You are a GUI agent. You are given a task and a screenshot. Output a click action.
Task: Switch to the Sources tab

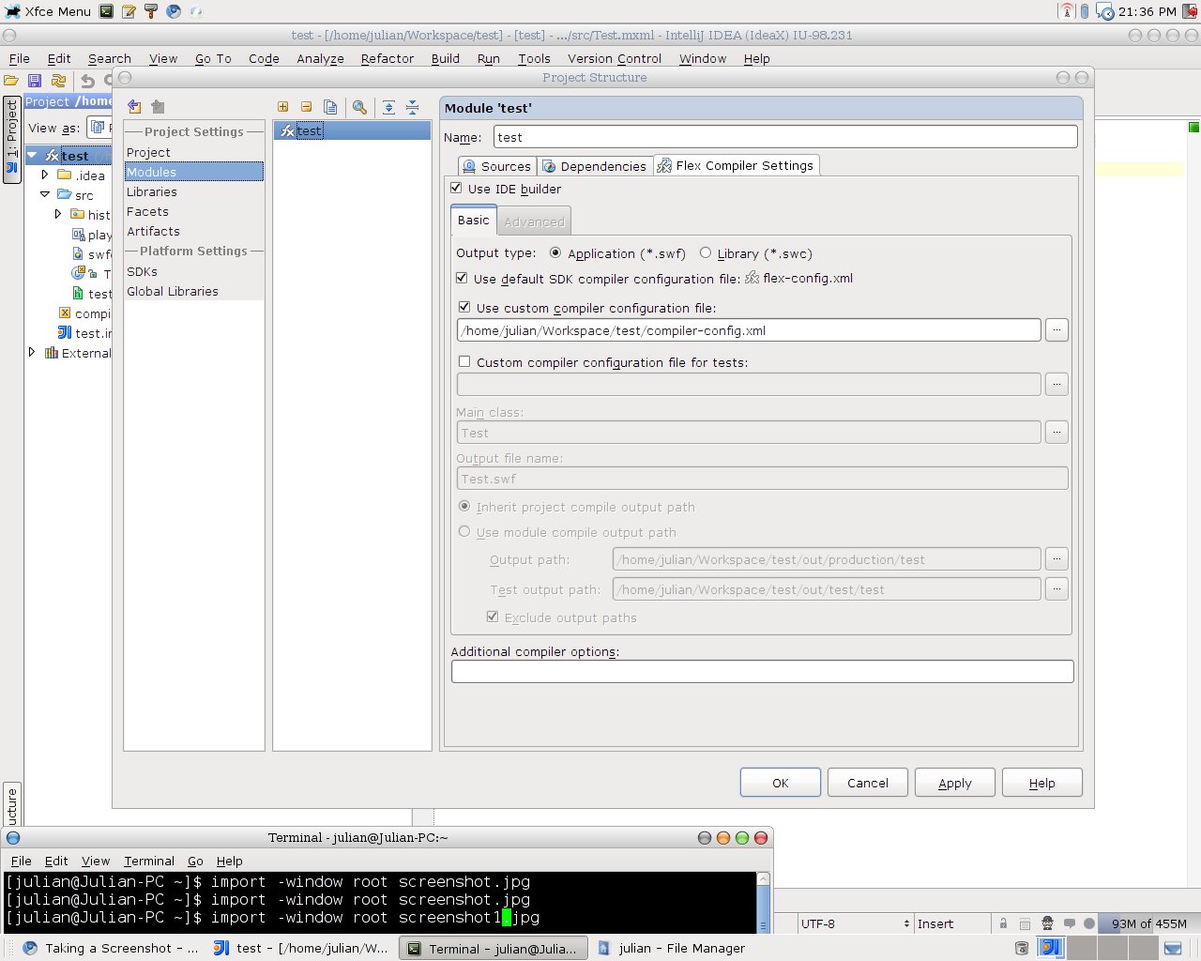497,166
